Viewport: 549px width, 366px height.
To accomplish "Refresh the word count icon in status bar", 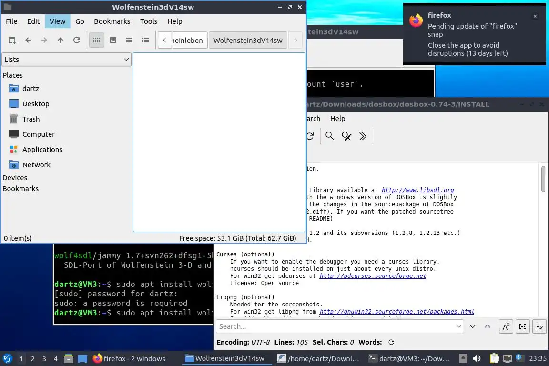I will tap(391, 342).
